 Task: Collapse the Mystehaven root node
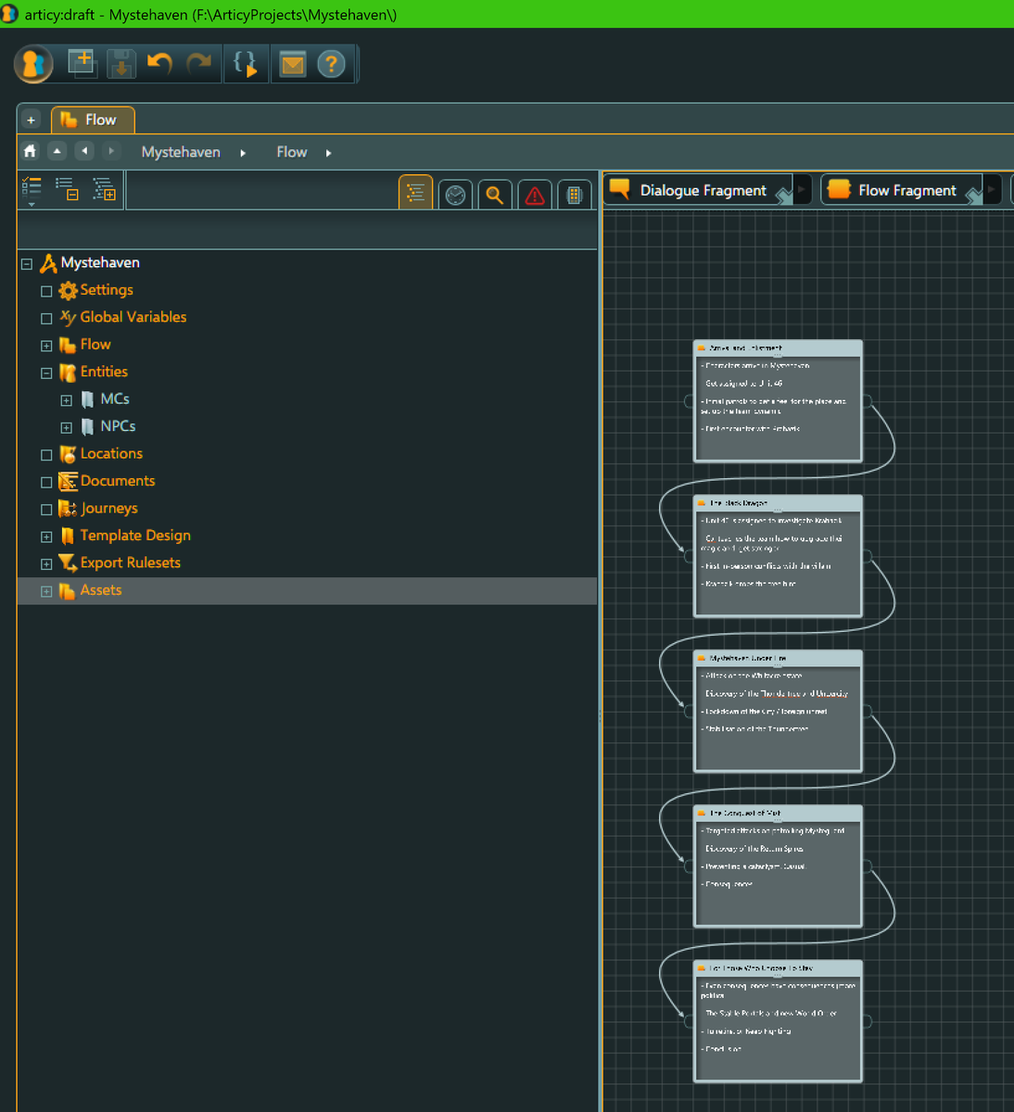coord(27,264)
